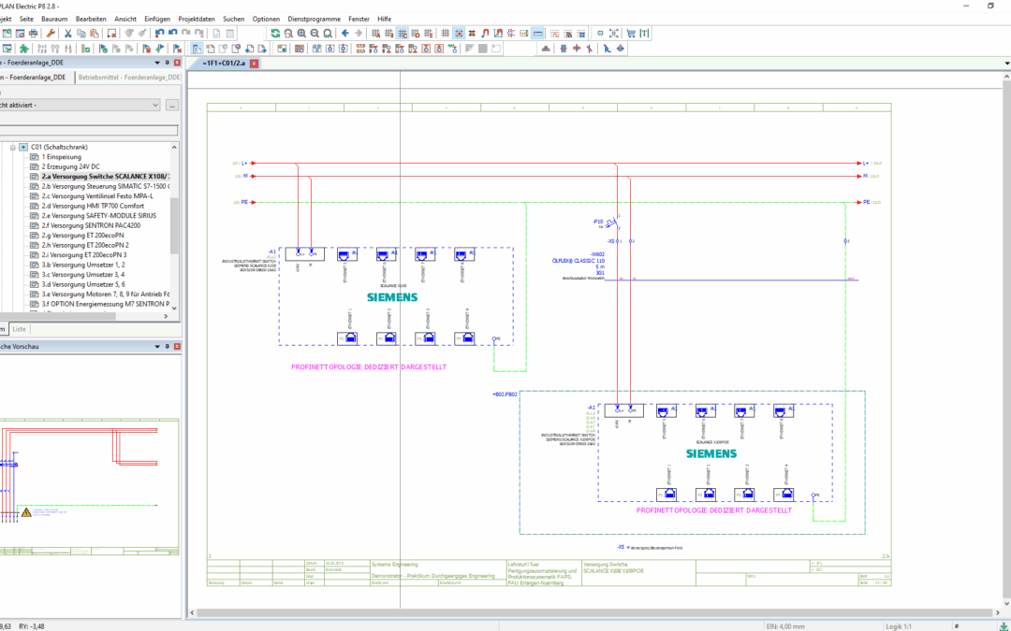Image resolution: width=1011 pixels, height=631 pixels.
Task: Select the delete-area icon with red X
Action: [111, 34]
